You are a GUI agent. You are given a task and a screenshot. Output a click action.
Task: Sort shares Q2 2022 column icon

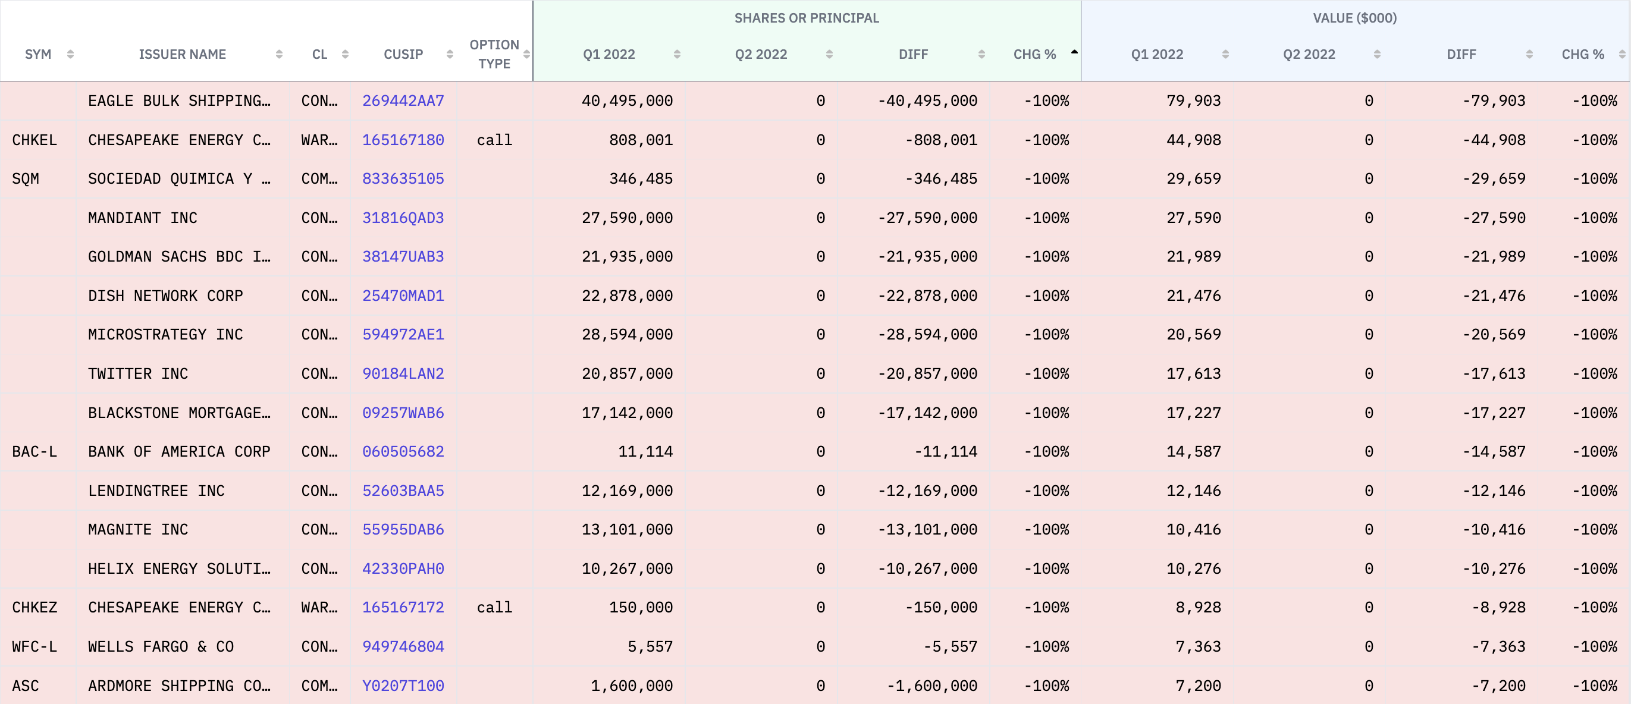point(829,55)
